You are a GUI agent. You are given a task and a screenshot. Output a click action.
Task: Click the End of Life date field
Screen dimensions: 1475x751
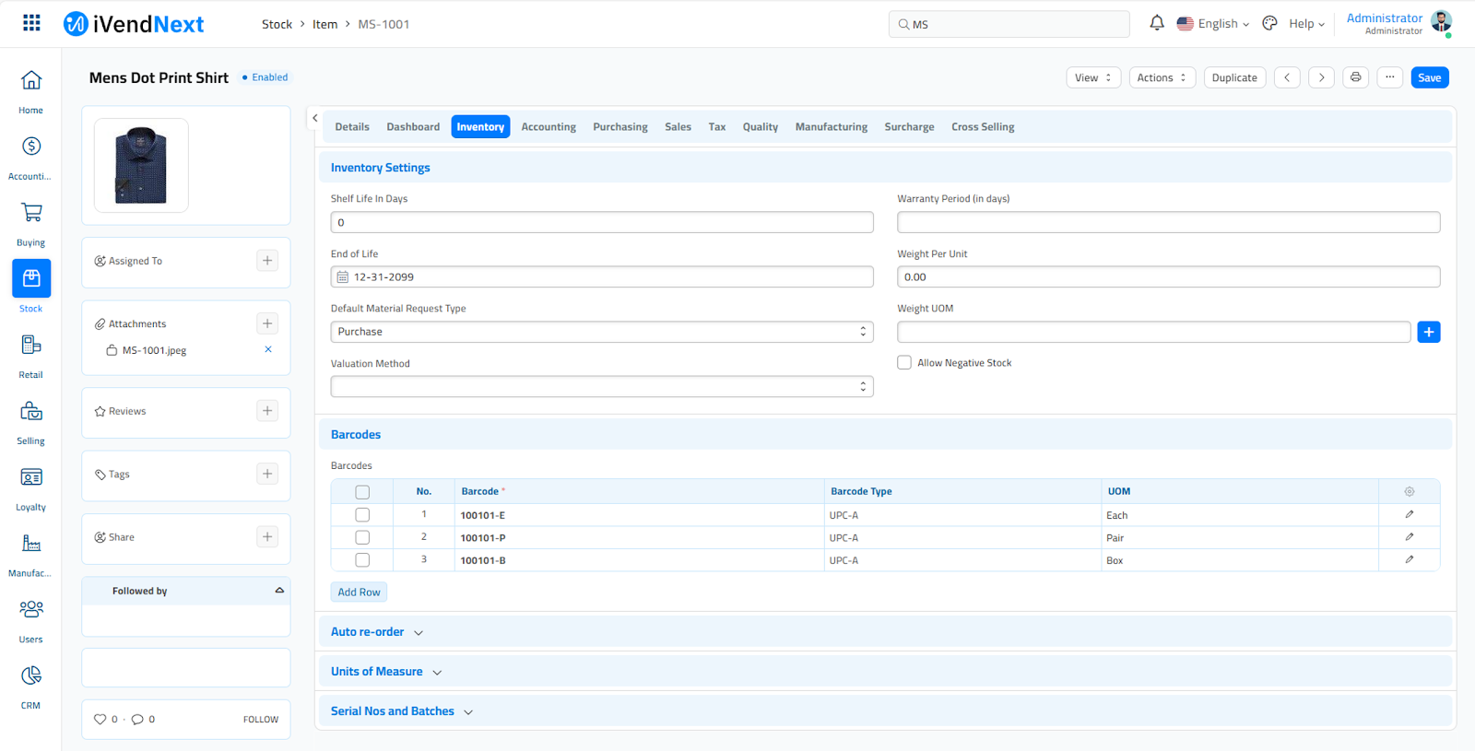pos(601,277)
